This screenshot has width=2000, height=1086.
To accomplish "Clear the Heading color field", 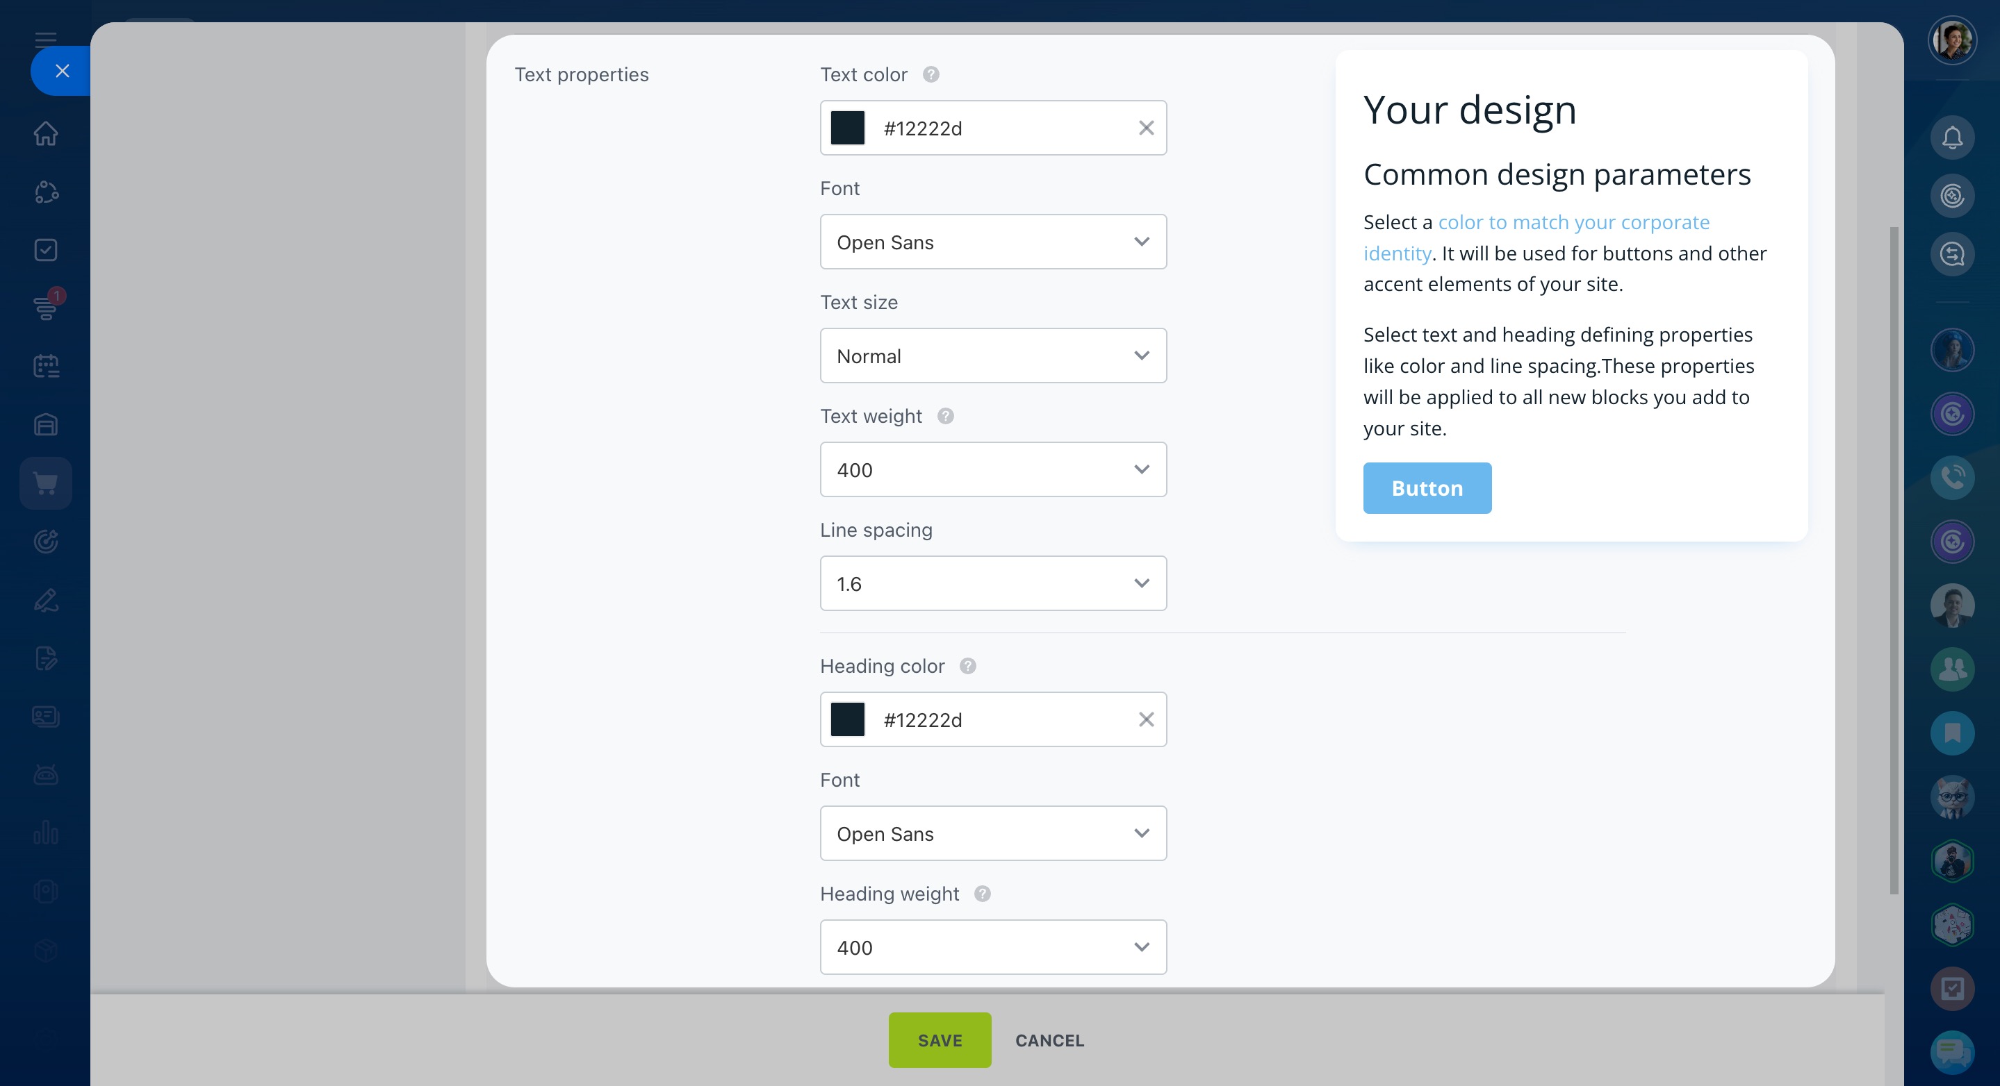I will point(1146,720).
